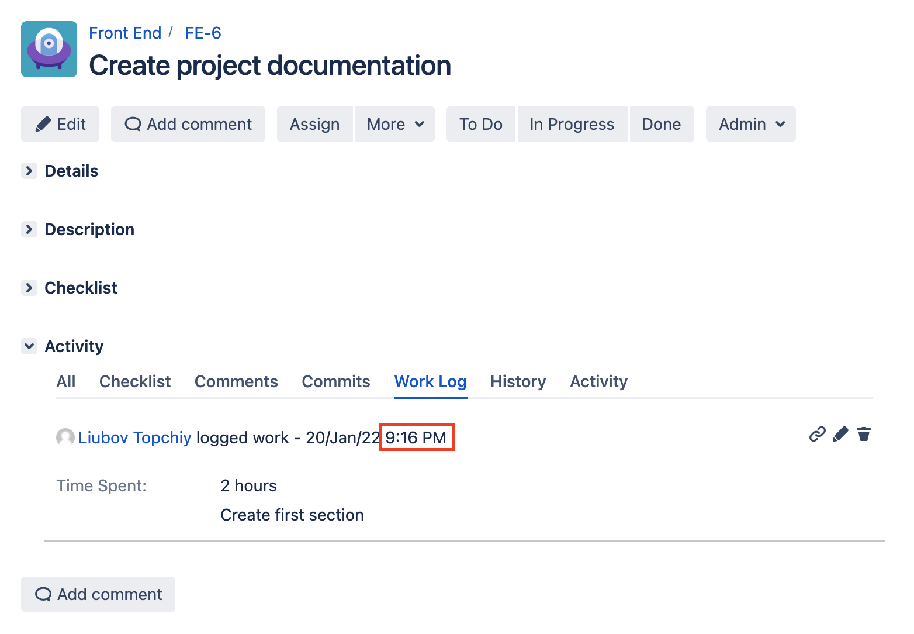This screenshot has width=914, height=634.
Task: Open the More dropdown menu
Action: coord(395,124)
